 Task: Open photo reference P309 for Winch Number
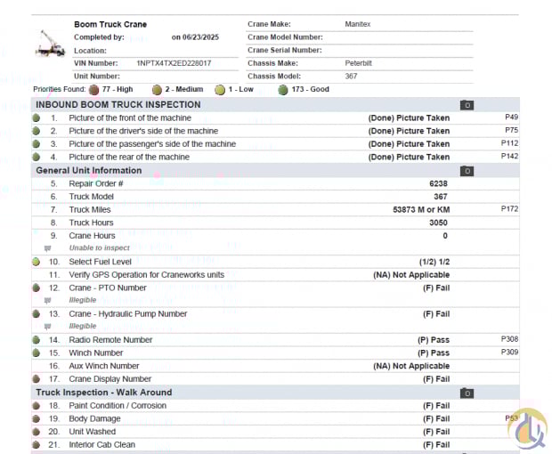[509, 352]
